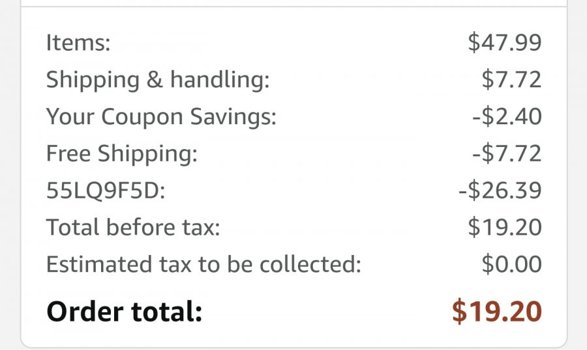Click the $0.00 estimated tax amount

(511, 263)
